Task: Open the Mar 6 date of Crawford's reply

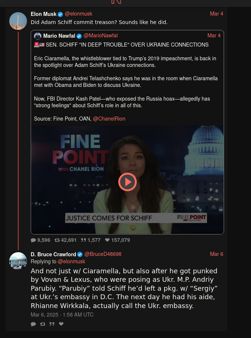Action: (x=217, y=254)
